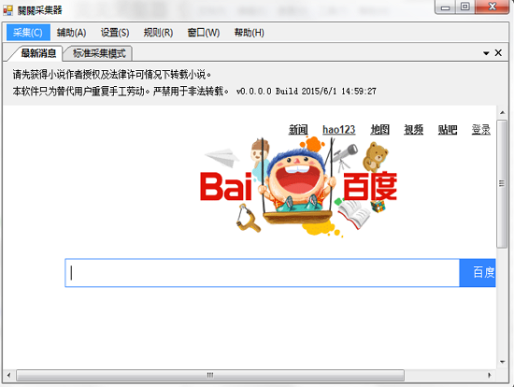This screenshot has width=514, height=387.
Task: Close the current tab with the X
Action: click(x=498, y=52)
